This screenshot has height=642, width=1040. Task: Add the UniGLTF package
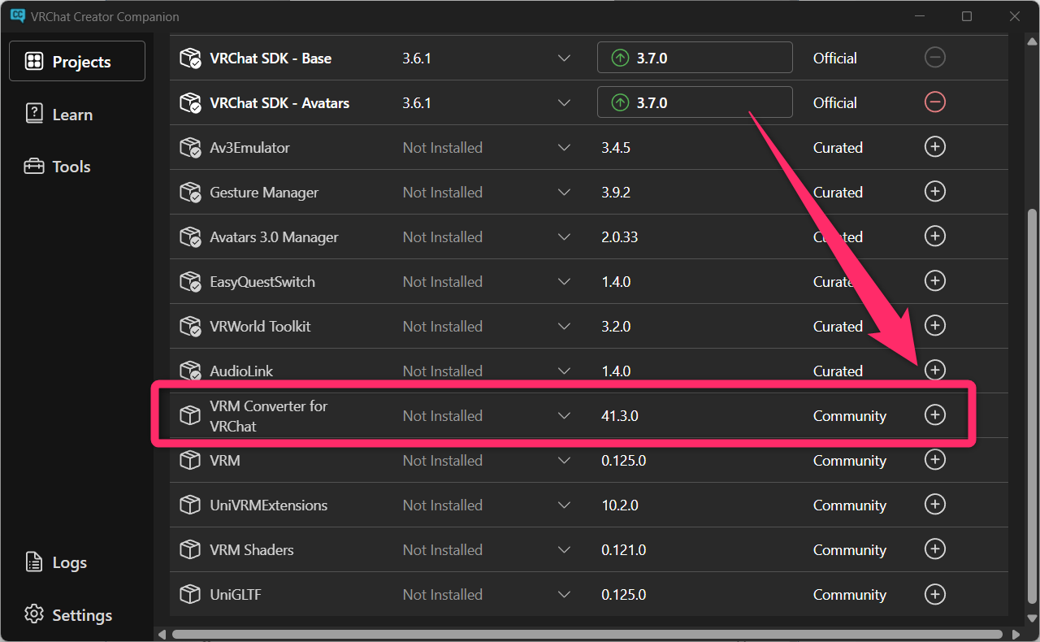click(935, 594)
